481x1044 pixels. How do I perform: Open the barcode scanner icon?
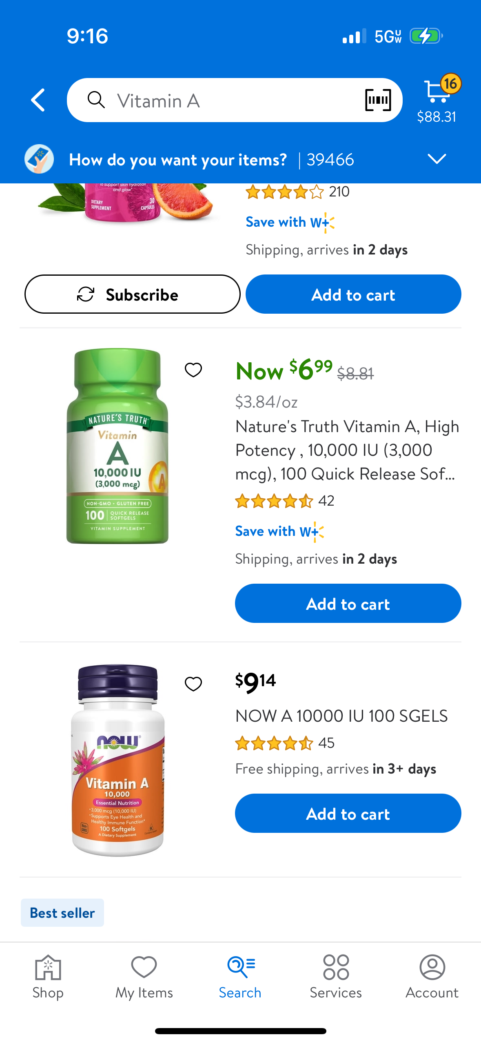[378, 100]
